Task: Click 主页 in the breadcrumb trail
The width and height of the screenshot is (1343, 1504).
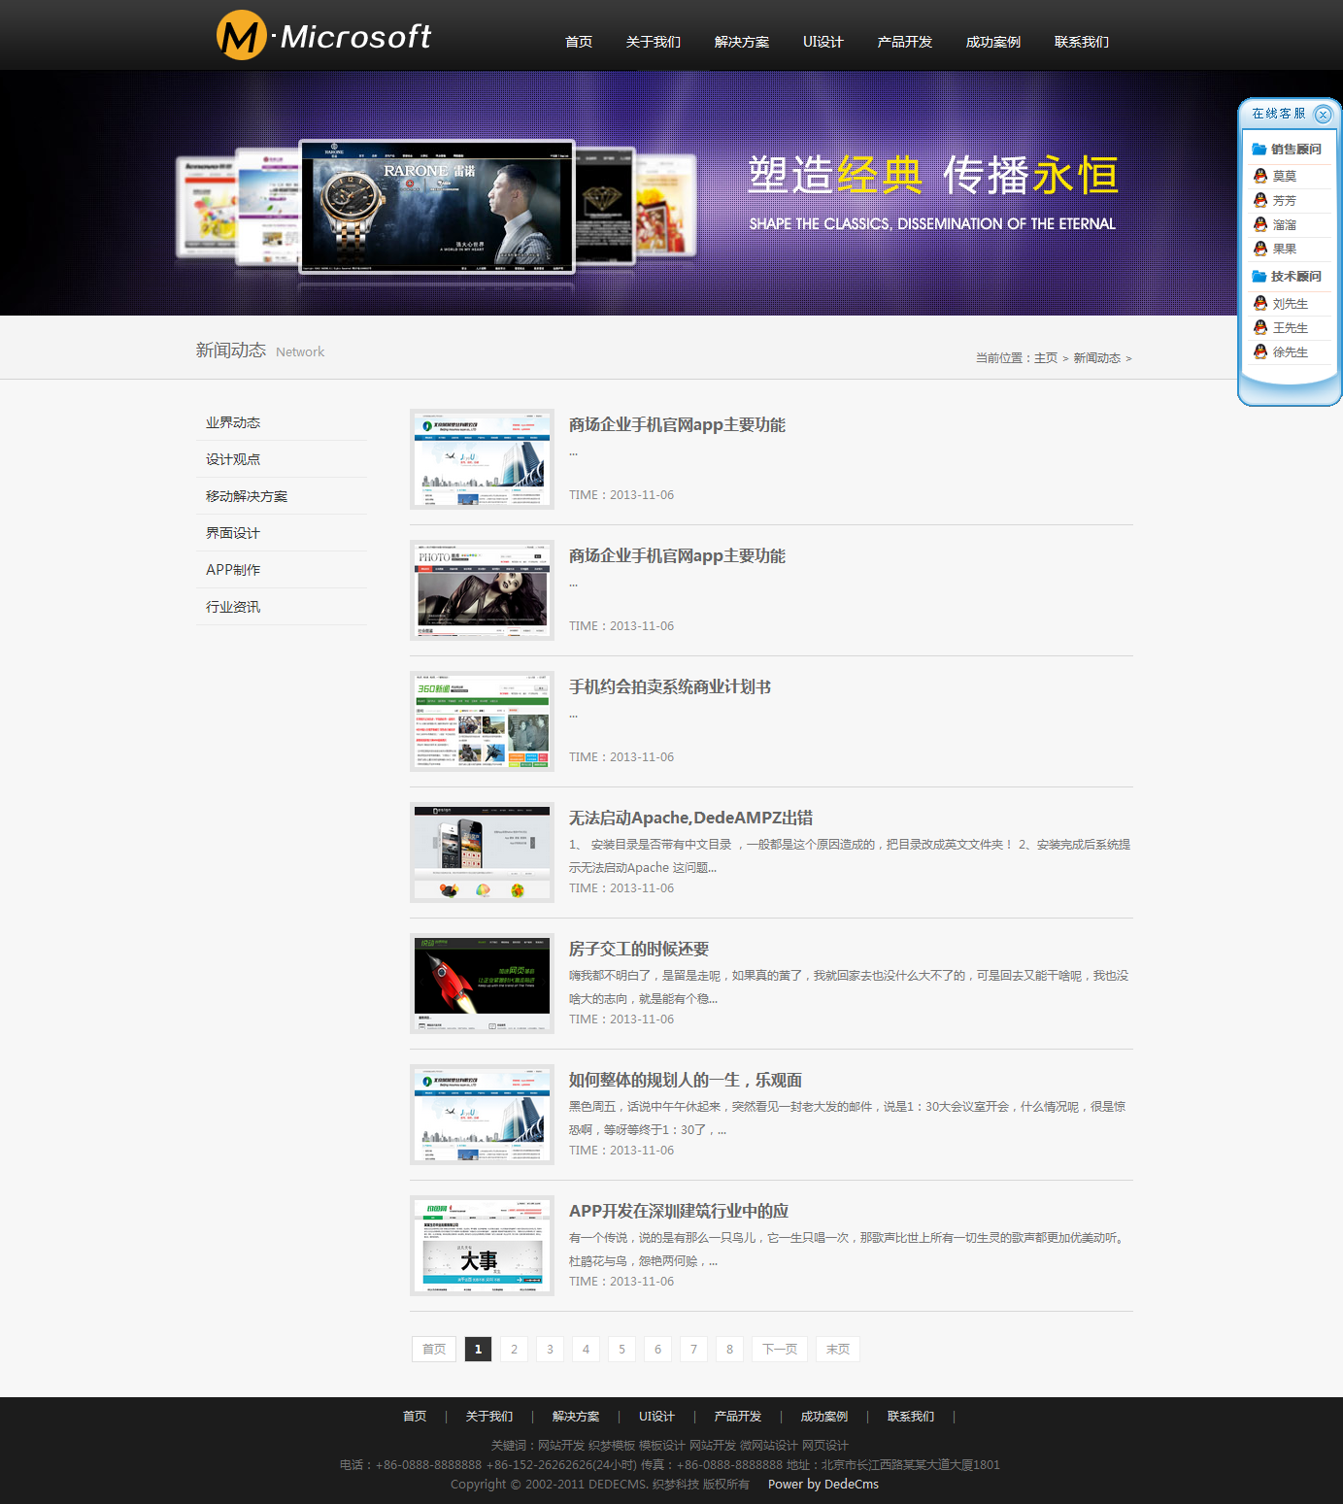Action: click(1045, 358)
